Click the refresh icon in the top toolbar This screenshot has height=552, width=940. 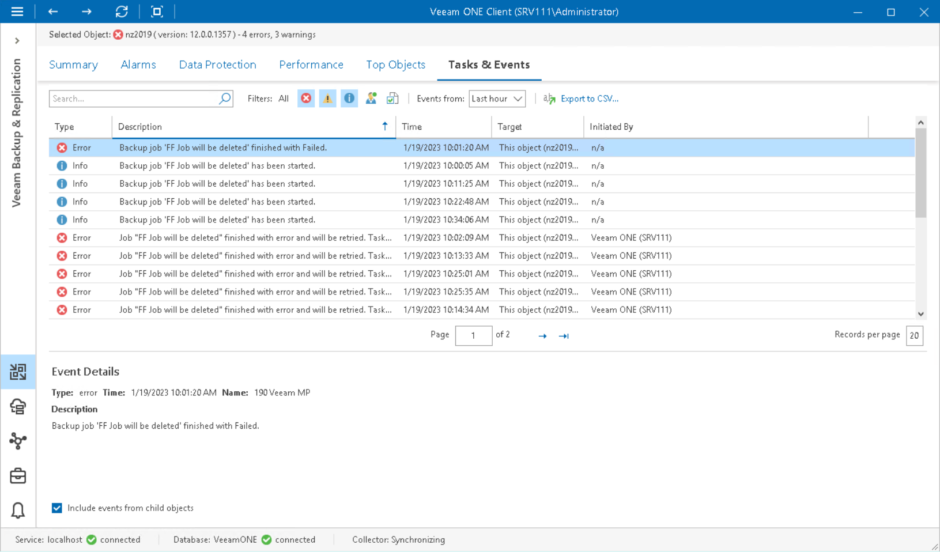pyautogui.click(x=122, y=12)
